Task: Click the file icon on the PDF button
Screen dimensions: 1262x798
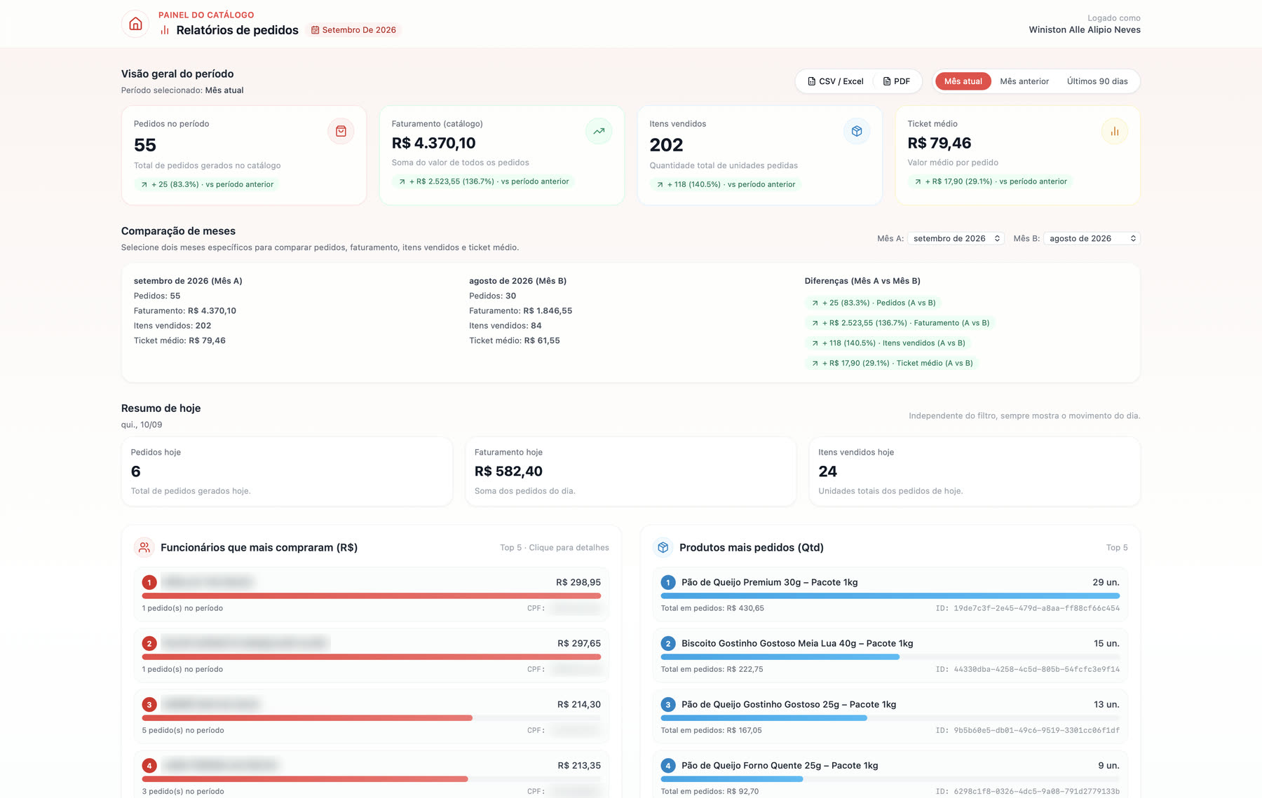Action: [x=887, y=81]
